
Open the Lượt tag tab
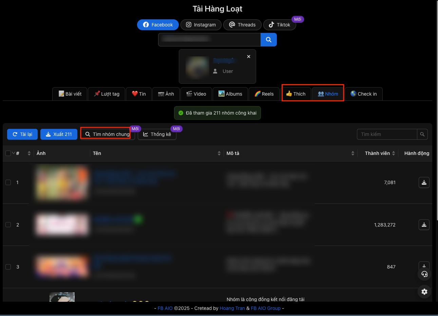click(x=107, y=94)
